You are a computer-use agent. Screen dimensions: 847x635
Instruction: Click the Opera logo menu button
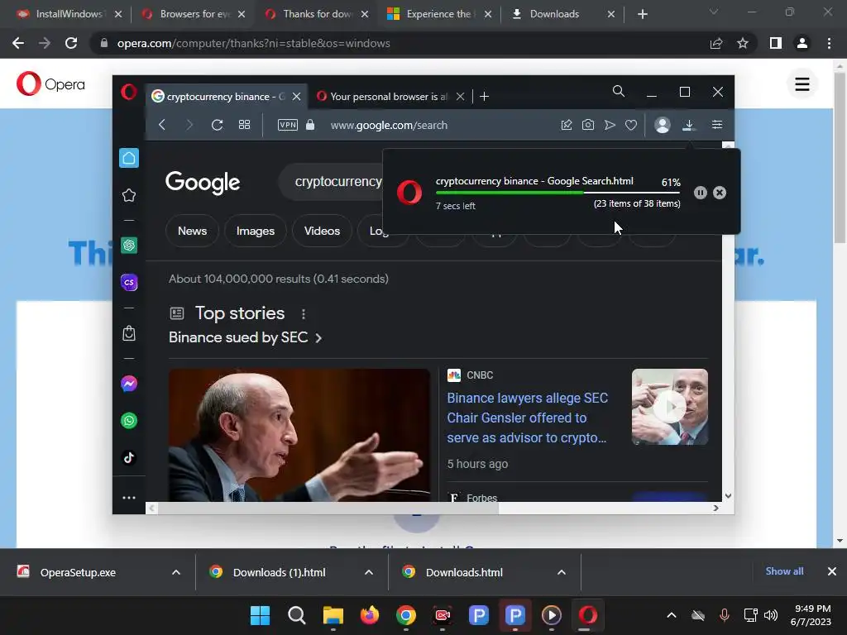pyautogui.click(x=128, y=92)
